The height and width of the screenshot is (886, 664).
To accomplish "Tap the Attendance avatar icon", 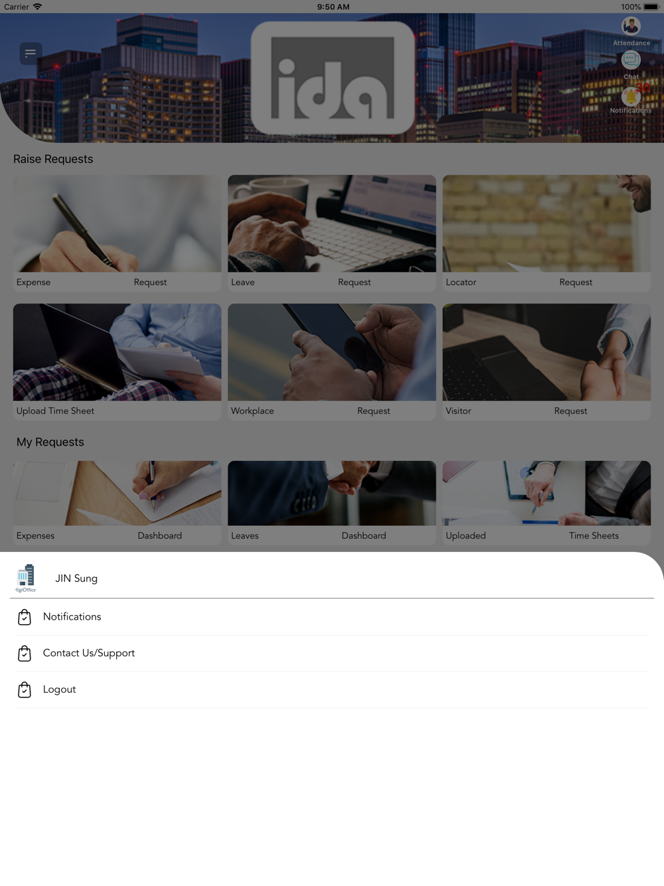I will [x=631, y=26].
